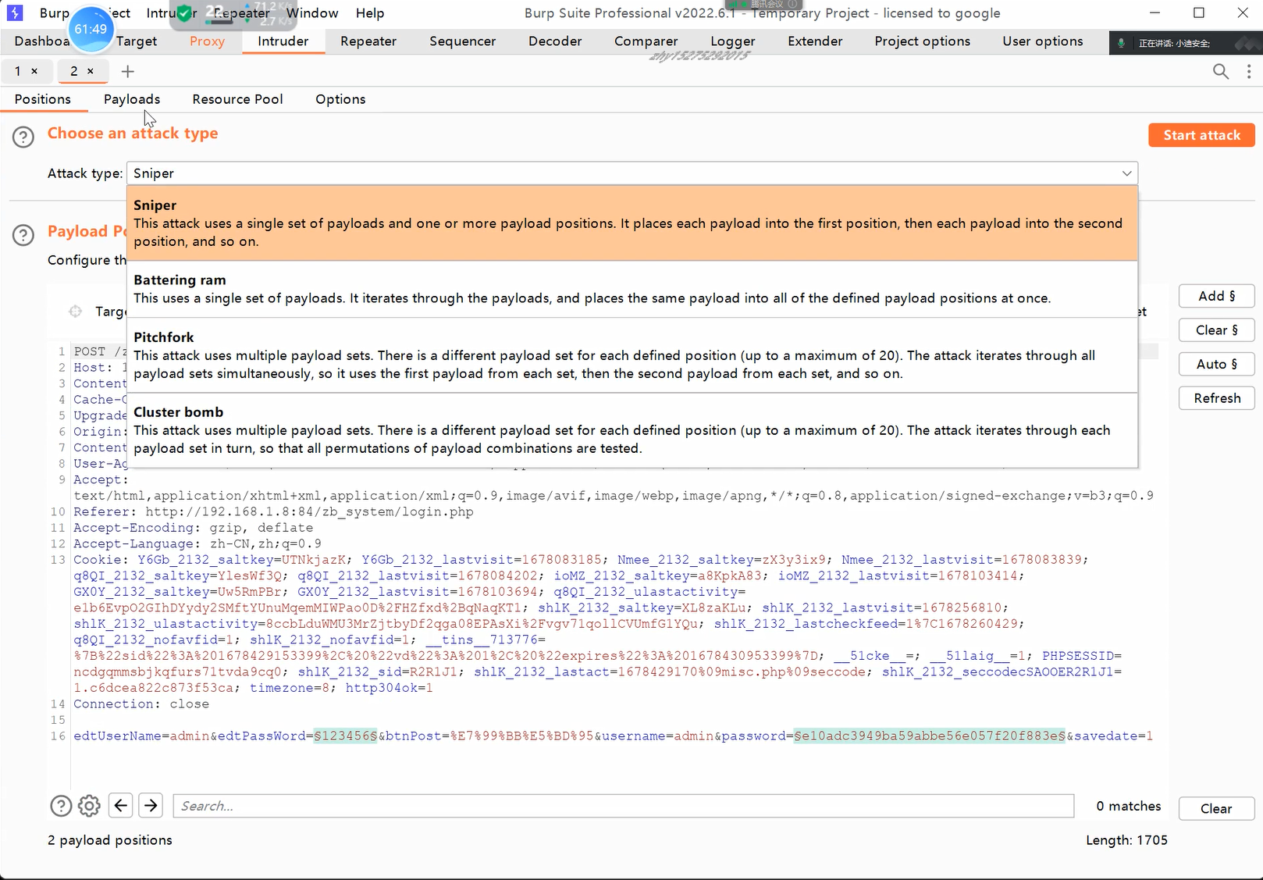This screenshot has height=880, width=1263.
Task: Click the MD5 hash payload position
Action: click(930, 736)
